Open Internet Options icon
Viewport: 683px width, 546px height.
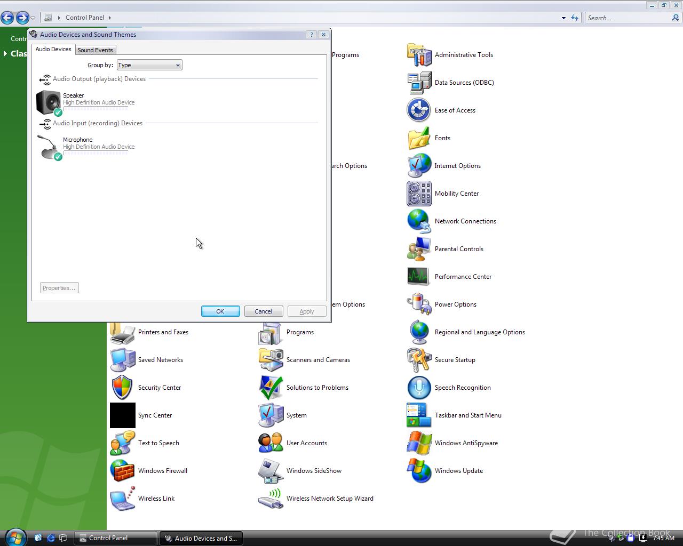tap(419, 166)
